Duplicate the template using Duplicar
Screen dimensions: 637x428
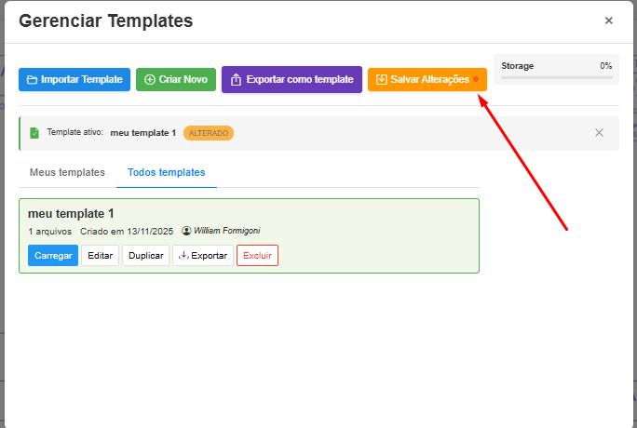[145, 255]
